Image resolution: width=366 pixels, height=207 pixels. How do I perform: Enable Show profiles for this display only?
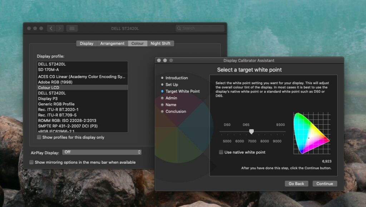(x=39, y=137)
